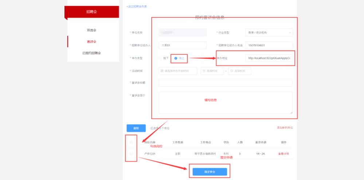Open the 请选择举办开始时间 date picker

(178, 71)
